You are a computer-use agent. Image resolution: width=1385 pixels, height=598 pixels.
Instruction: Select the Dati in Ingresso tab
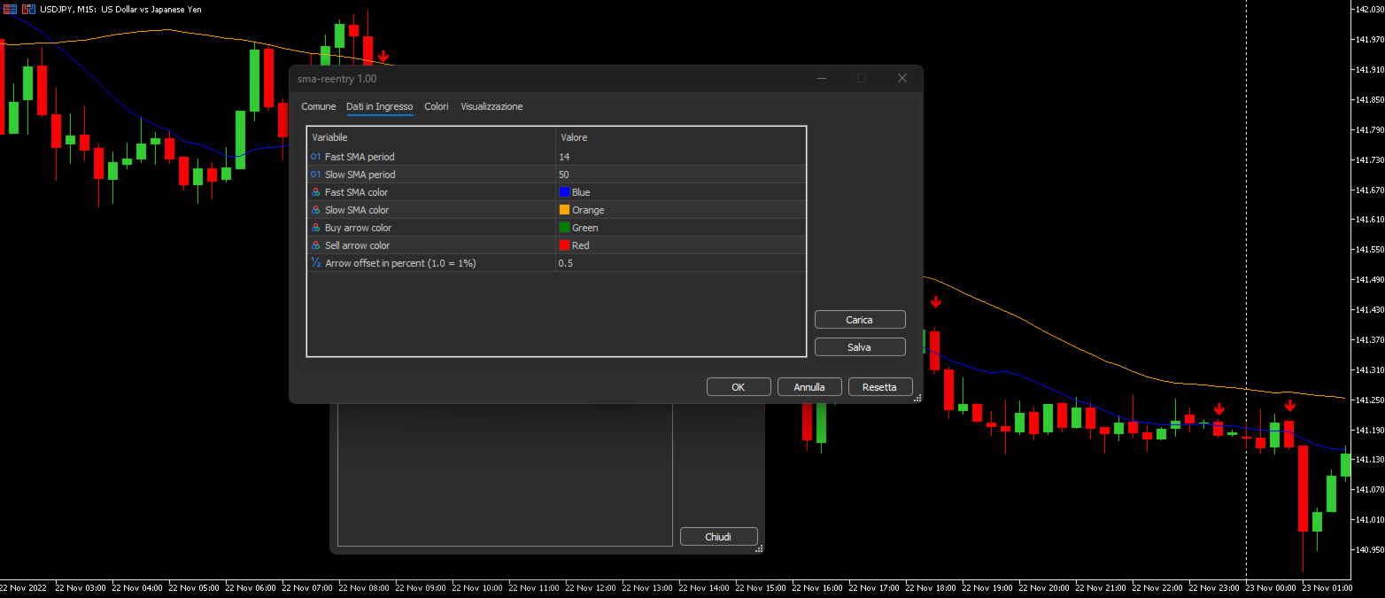(379, 106)
